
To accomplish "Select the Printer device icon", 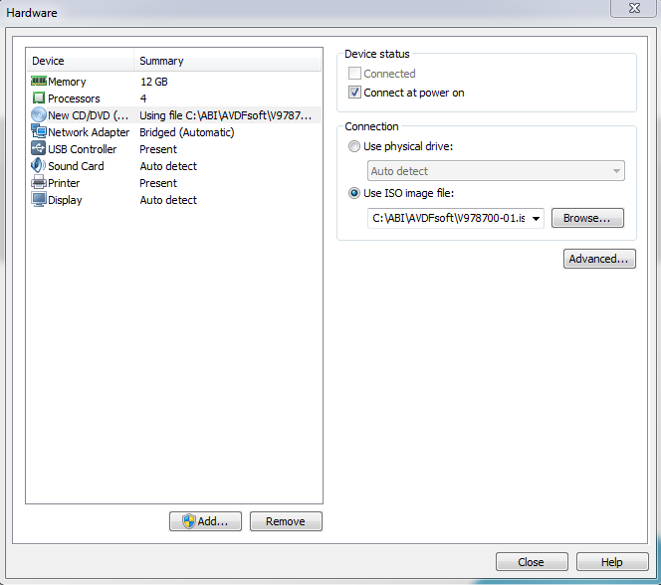I will click(x=39, y=183).
